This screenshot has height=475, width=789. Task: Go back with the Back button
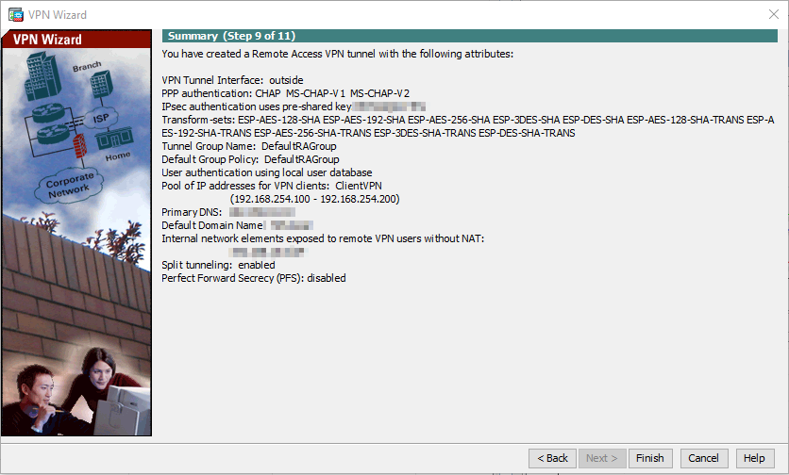coord(552,458)
